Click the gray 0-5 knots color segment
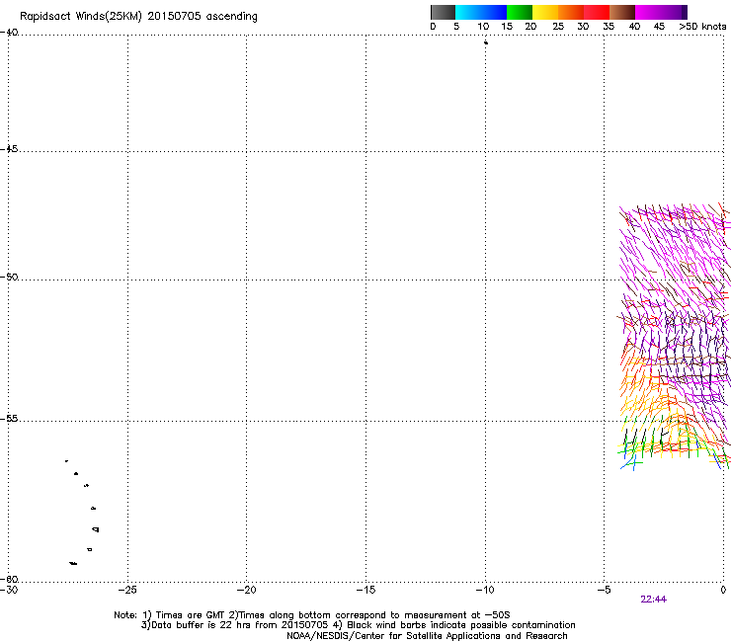Viewport: 731px width, 642px height. click(443, 12)
